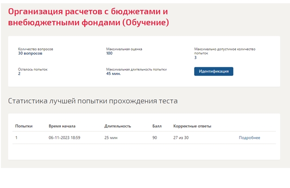Click the Идентификация button

[214, 71]
